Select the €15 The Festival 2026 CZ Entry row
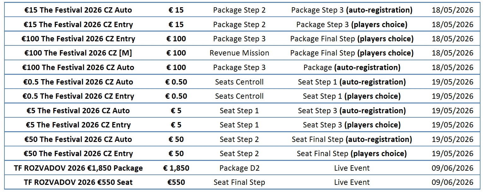 click(78, 25)
